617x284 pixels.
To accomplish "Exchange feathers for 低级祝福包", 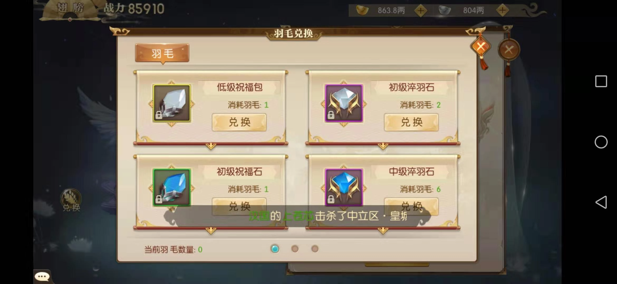I will coord(239,122).
